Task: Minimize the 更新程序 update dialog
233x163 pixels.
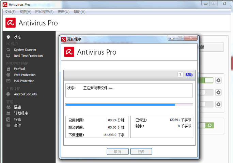Action: coord(172,38)
